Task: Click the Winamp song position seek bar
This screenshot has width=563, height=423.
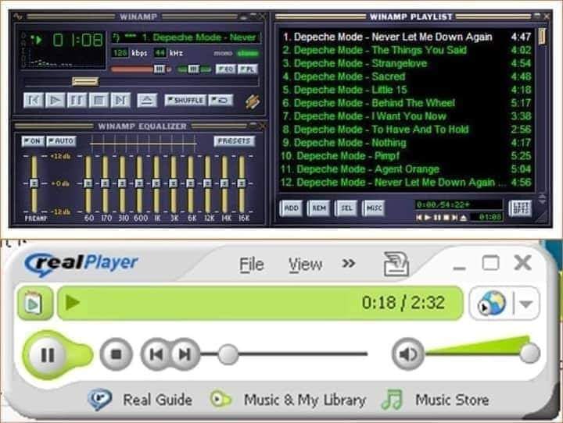Action: (141, 82)
